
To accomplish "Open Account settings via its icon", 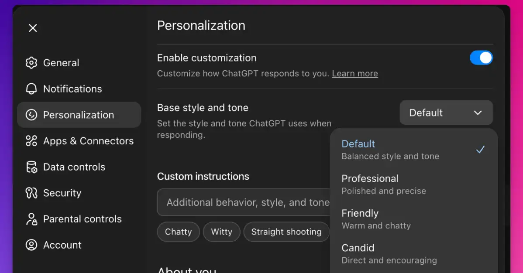I will click(31, 245).
